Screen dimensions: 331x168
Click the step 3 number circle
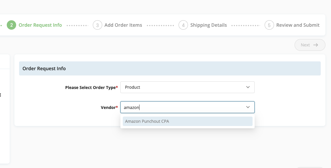click(x=97, y=25)
